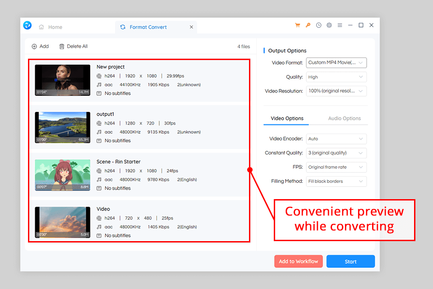The image size is (433, 289).
Task: Click the subtitle icon for New project
Action: tap(99, 93)
